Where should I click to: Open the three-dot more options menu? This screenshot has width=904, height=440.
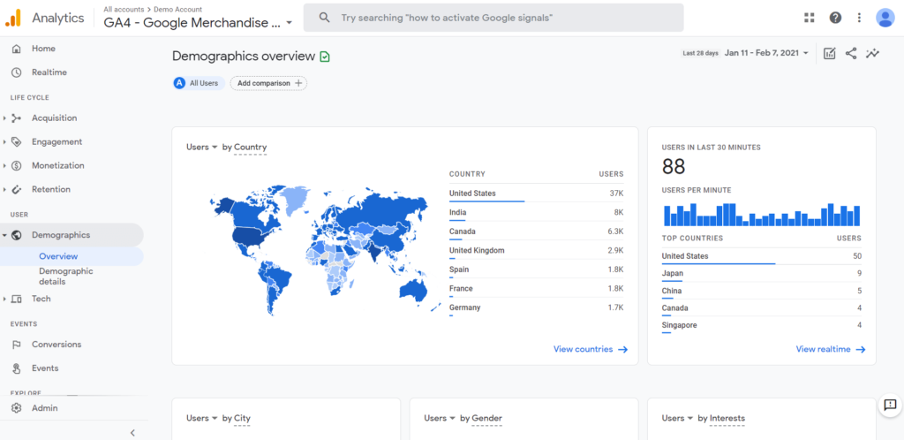(860, 18)
